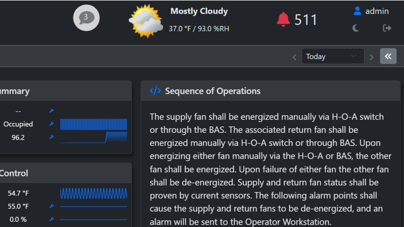The image size is (404, 227).
Task: Open the admin user profile icon
Action: point(357,11)
